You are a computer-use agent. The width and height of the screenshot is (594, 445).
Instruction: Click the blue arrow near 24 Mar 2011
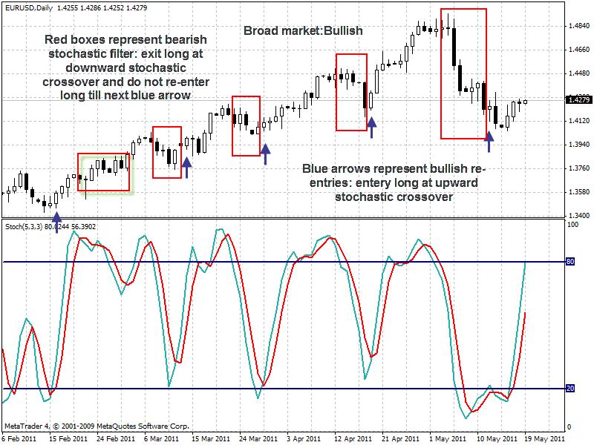tap(265, 154)
